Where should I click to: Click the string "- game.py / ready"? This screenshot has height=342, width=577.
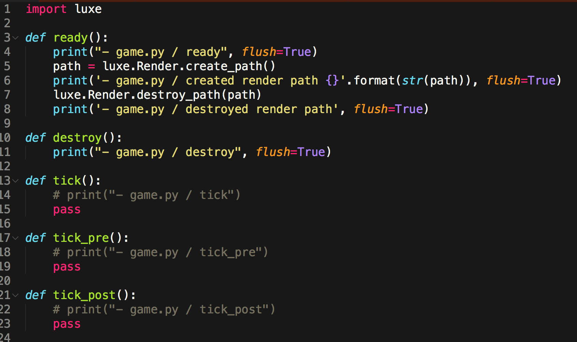click(161, 52)
